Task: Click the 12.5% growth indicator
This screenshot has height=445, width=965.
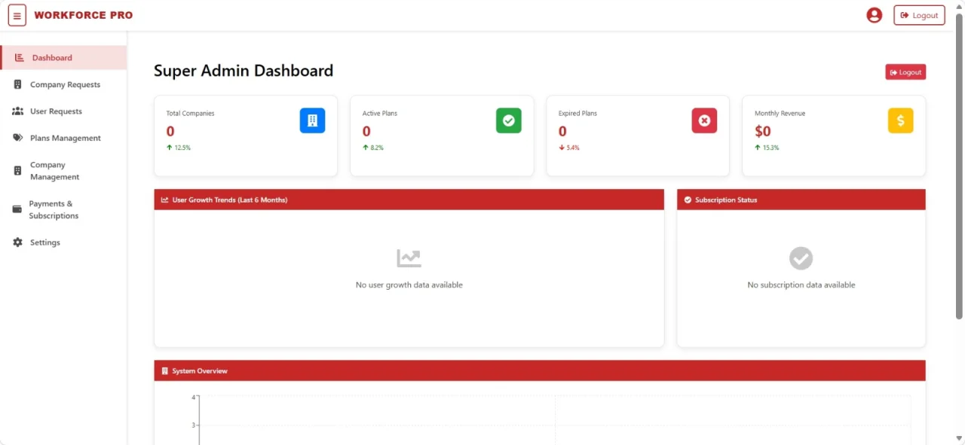Action: click(179, 148)
